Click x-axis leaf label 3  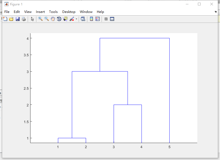(114, 147)
